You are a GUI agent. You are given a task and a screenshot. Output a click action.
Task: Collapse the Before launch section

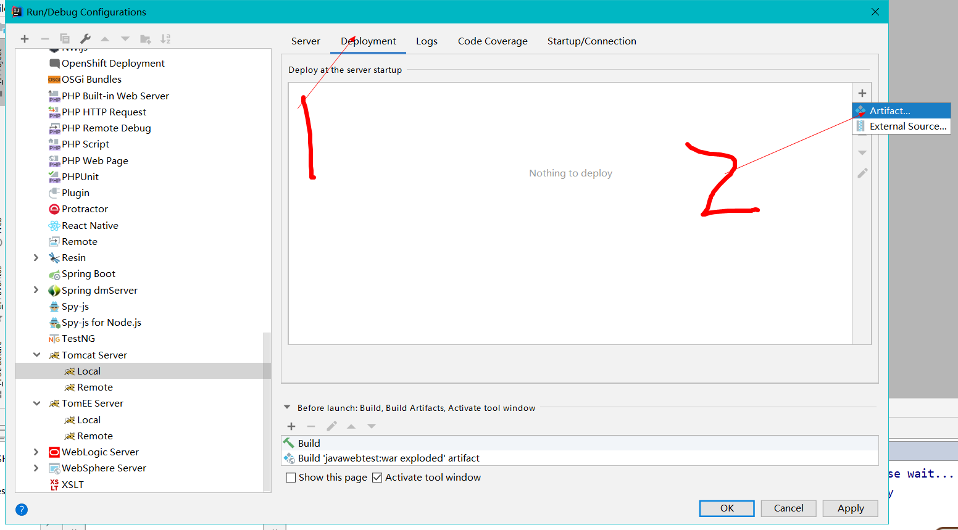287,407
